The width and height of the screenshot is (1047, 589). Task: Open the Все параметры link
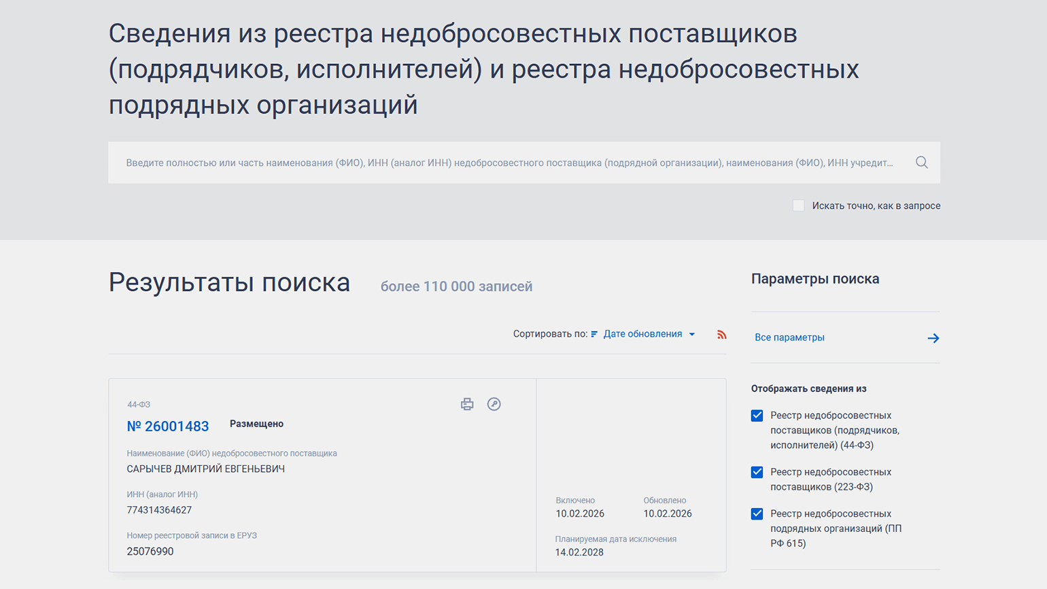click(789, 337)
